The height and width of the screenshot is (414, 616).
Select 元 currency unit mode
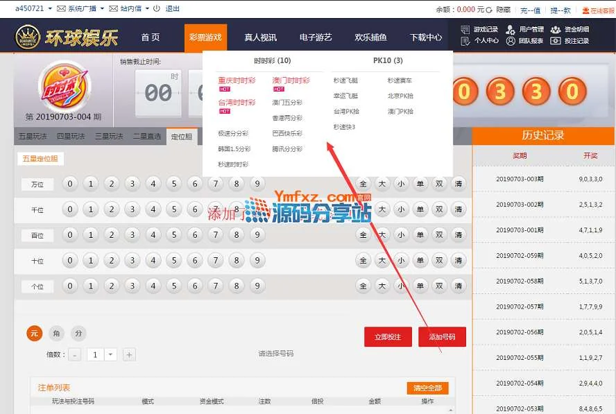35,334
